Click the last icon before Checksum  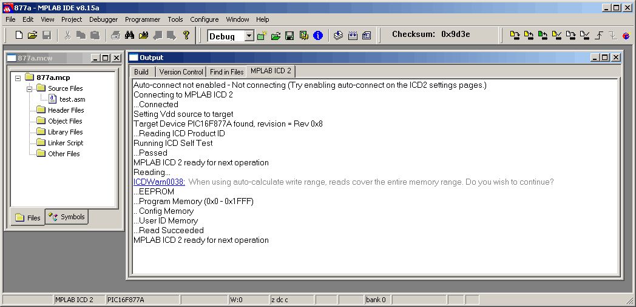367,36
